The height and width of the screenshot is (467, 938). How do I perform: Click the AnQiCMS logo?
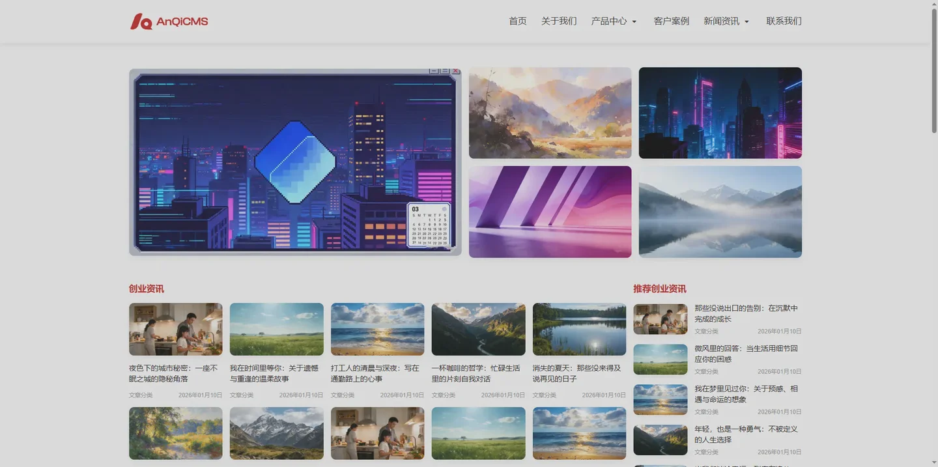(x=169, y=21)
